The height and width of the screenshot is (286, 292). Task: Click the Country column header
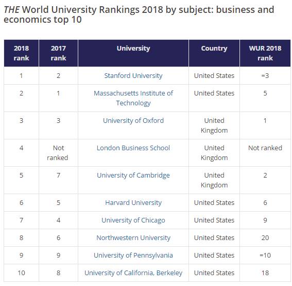214,53
